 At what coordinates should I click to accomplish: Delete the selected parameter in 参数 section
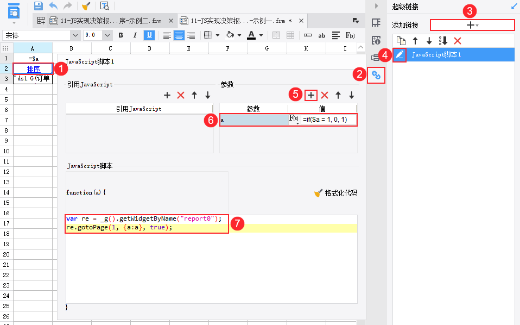click(x=325, y=95)
